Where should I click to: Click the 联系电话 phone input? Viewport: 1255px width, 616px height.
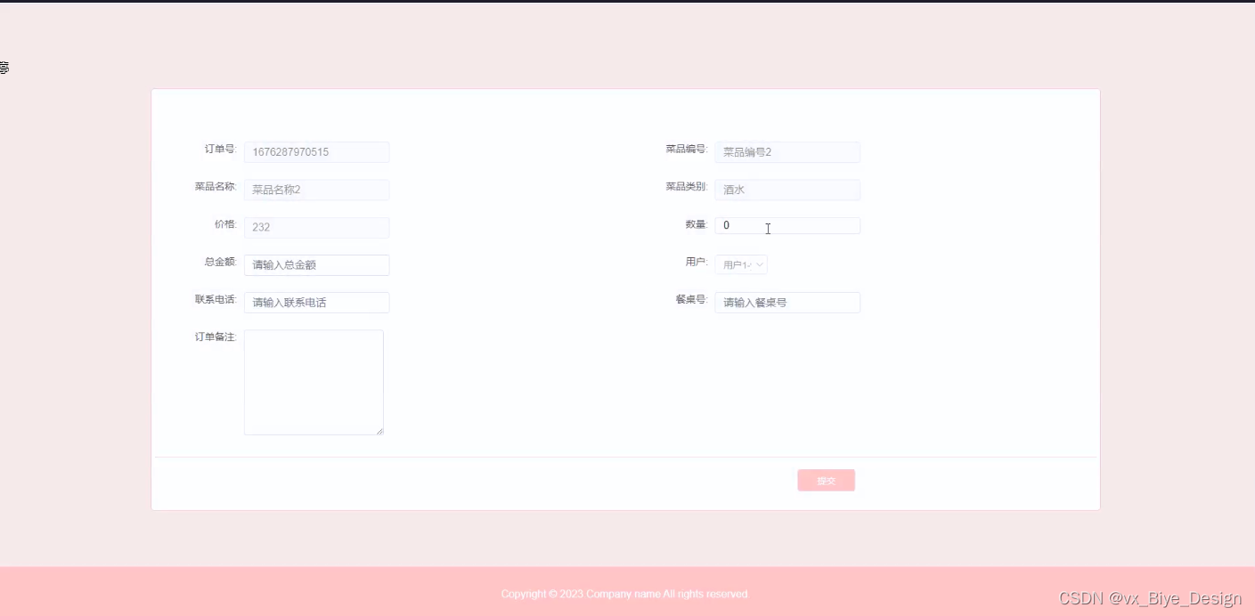(x=316, y=303)
